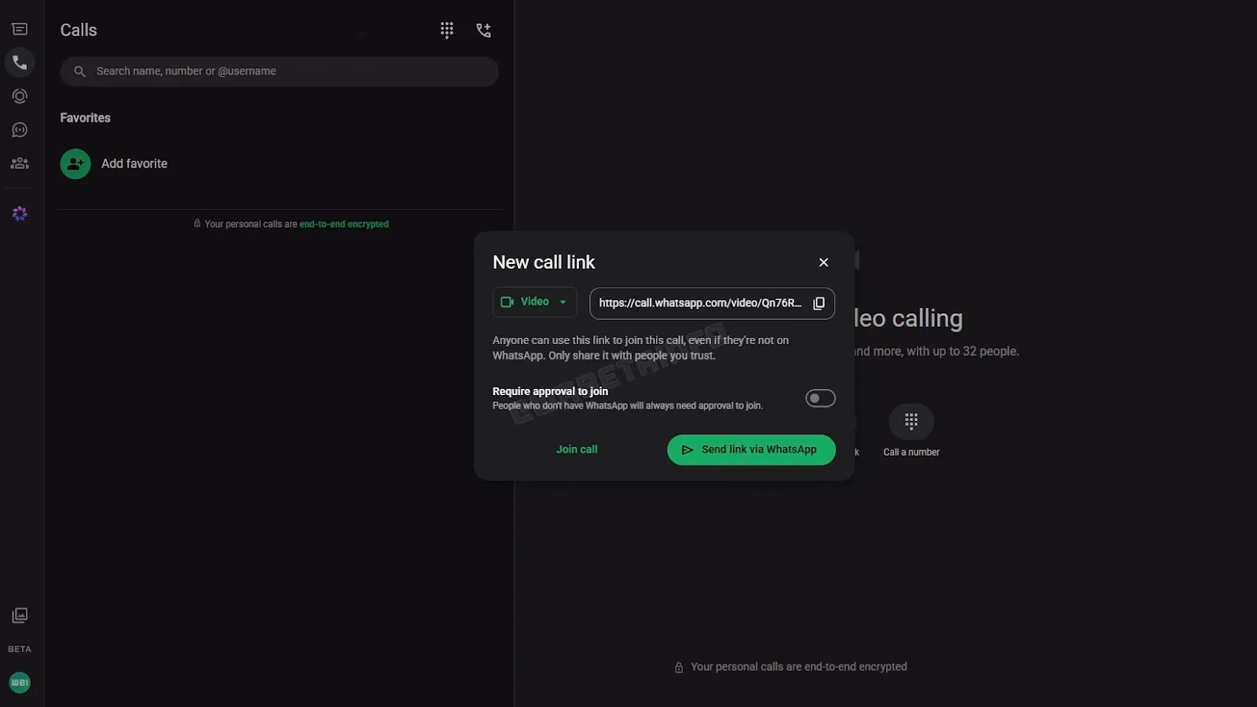
Task: Click the Require approval to join label
Action: coord(550,391)
